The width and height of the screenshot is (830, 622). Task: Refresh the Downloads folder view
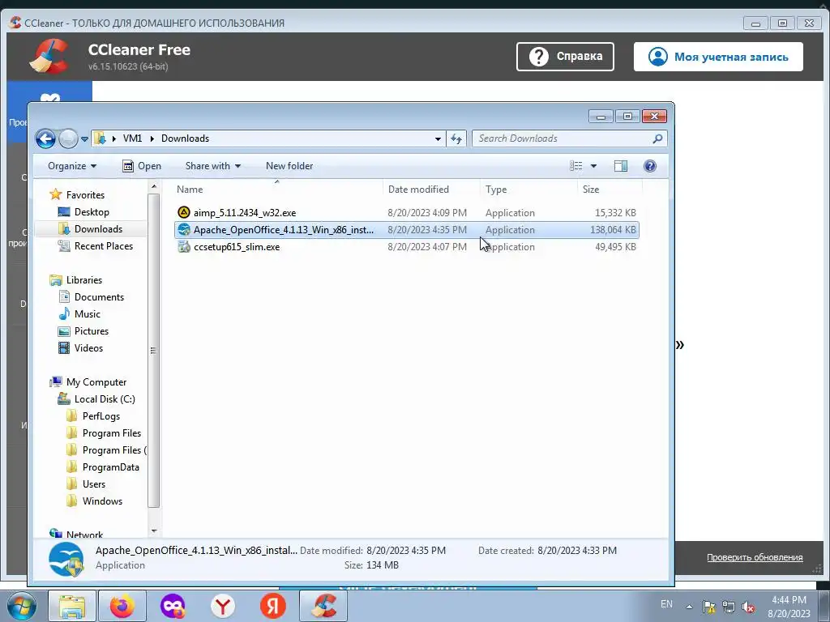456,138
